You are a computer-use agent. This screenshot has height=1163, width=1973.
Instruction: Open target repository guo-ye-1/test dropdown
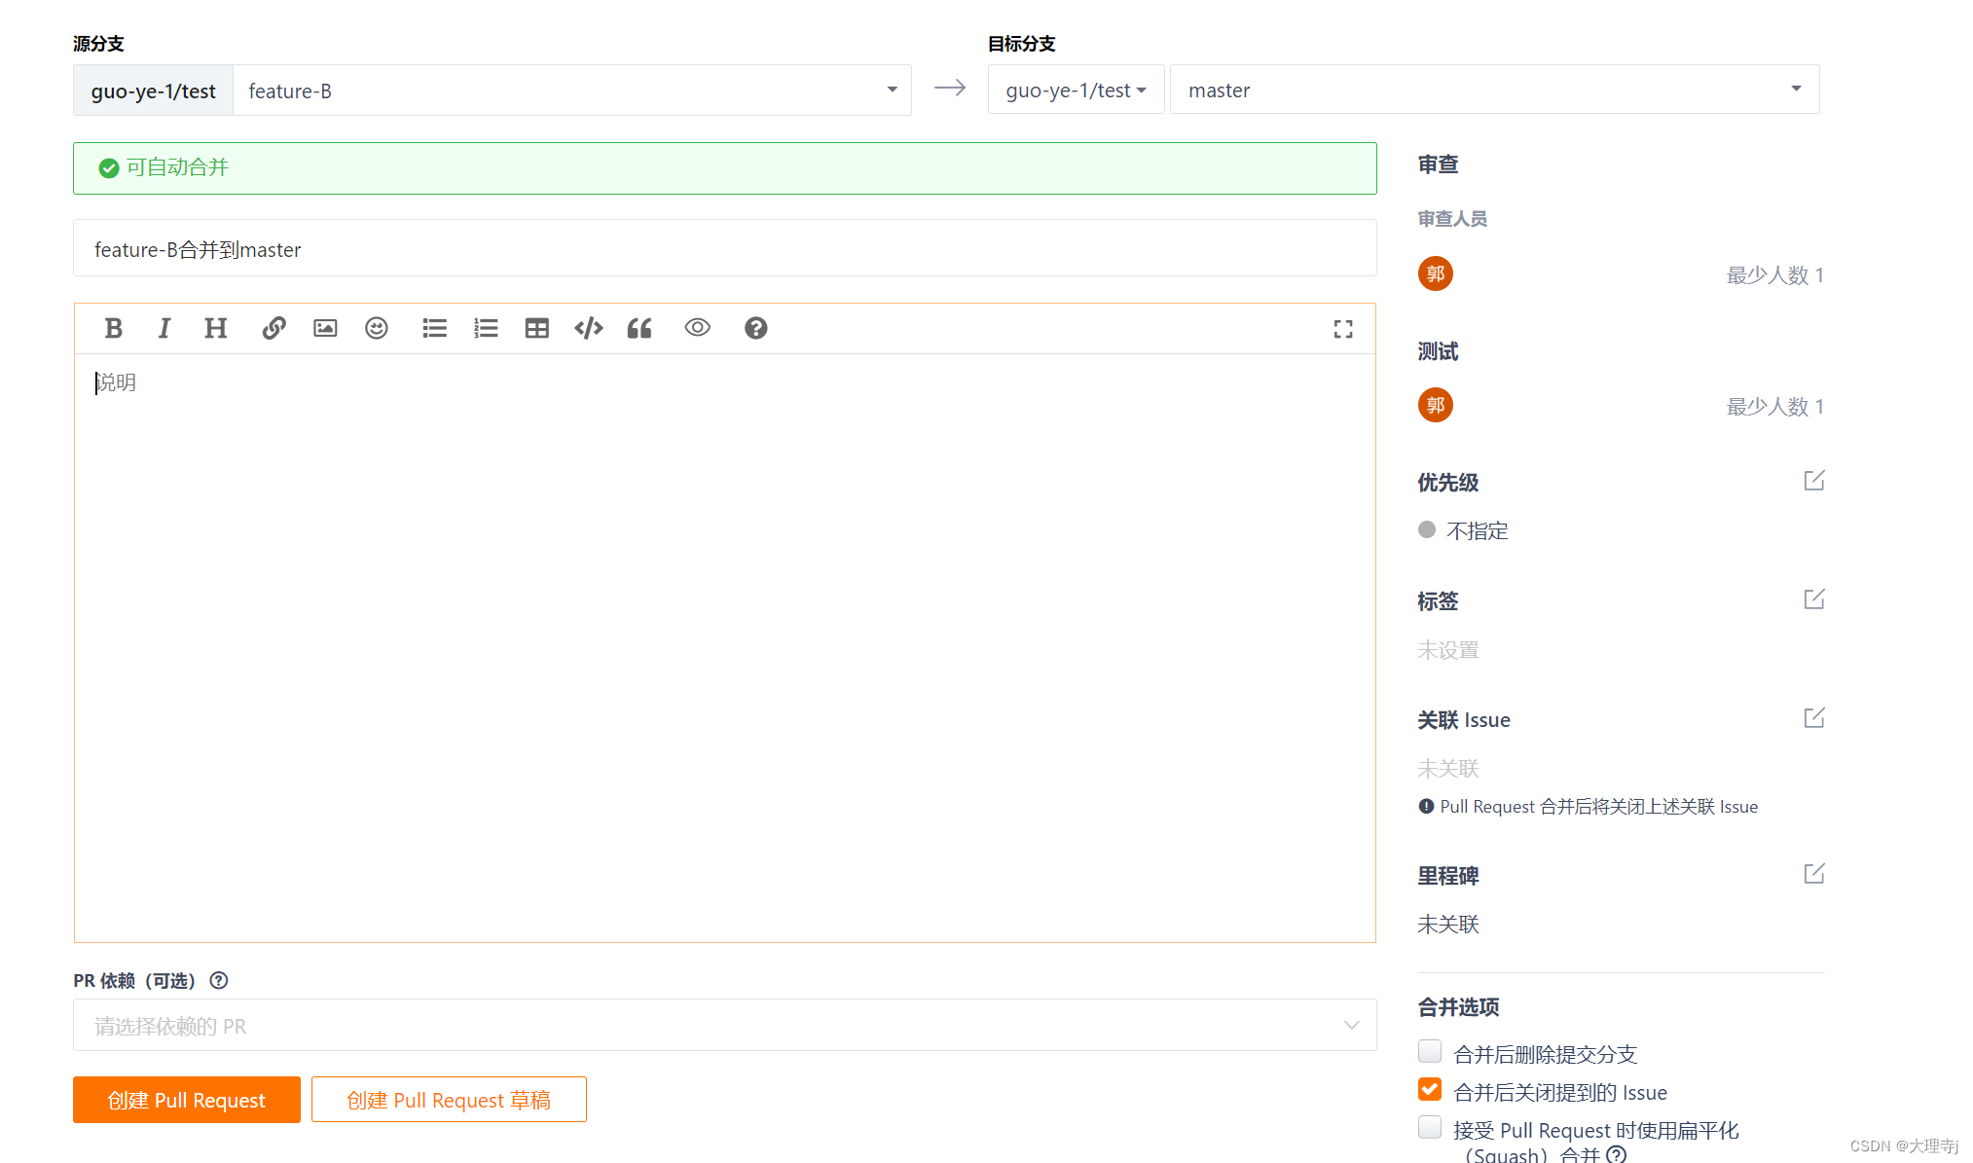coord(1076,91)
